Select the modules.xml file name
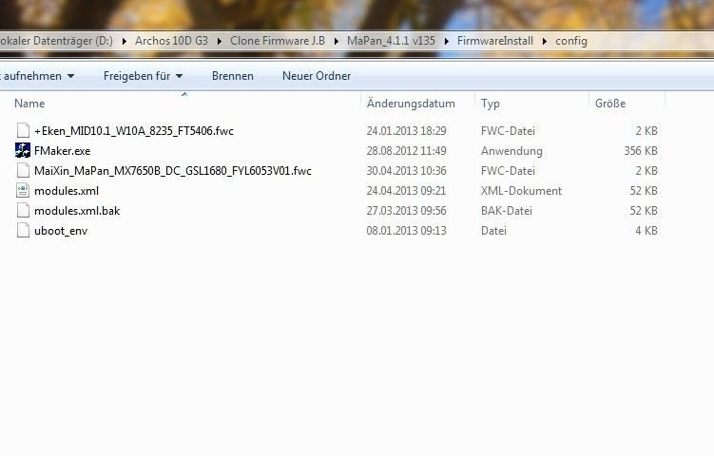Screen dimensions: 714x456 (67, 191)
